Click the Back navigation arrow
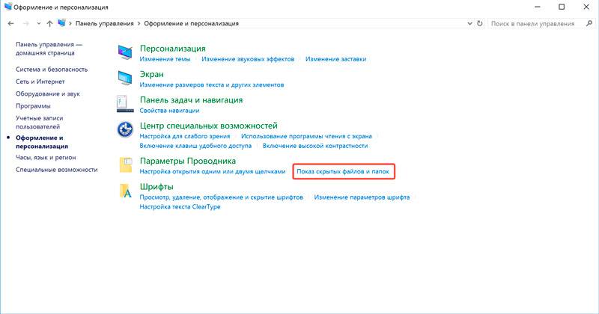 point(10,24)
